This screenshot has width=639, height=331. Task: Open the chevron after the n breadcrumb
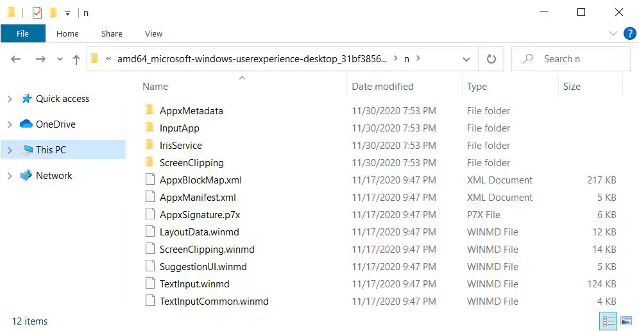(417, 59)
